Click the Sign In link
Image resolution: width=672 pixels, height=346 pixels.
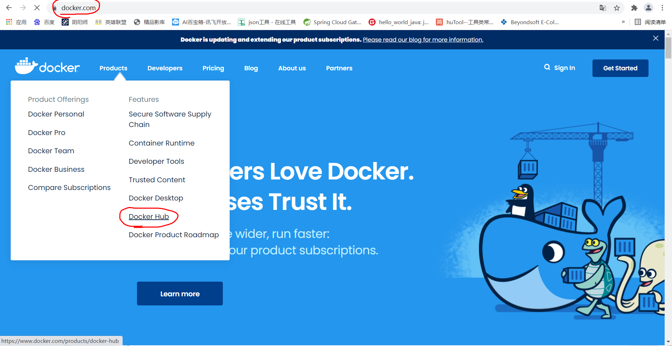[564, 68]
